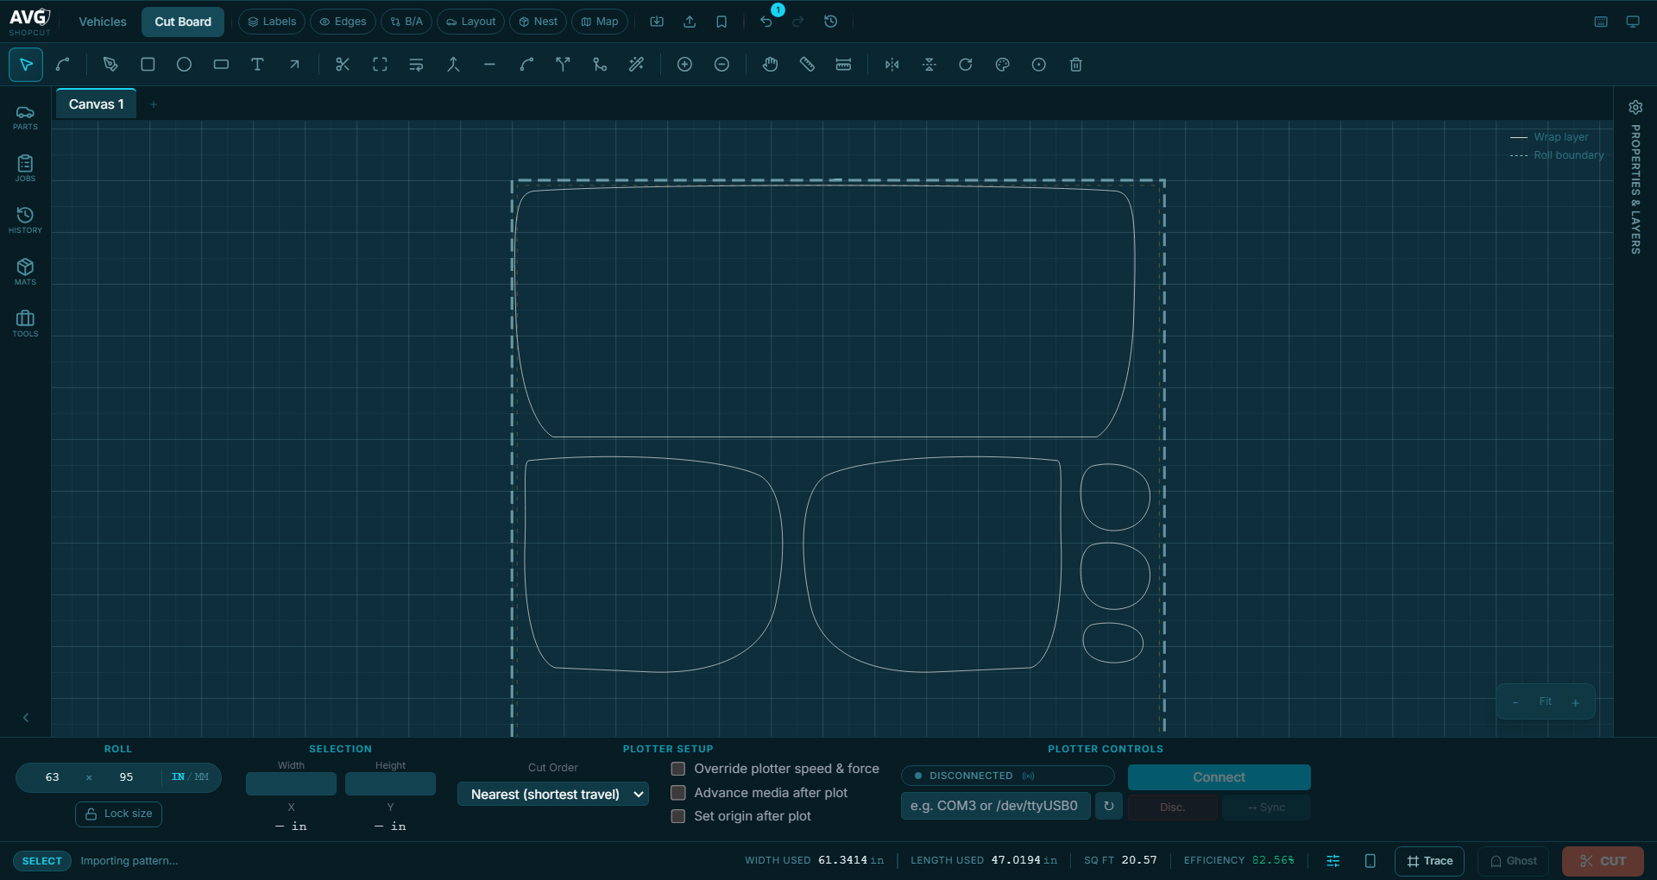
Task: Click the Trace button
Action: (1429, 861)
